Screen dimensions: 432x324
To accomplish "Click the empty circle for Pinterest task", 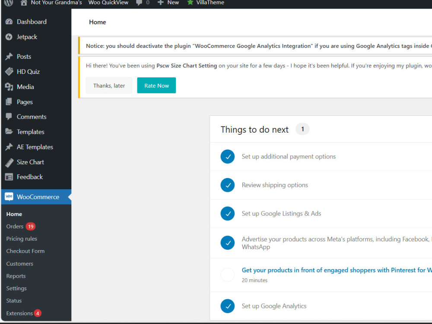I will [228, 275].
